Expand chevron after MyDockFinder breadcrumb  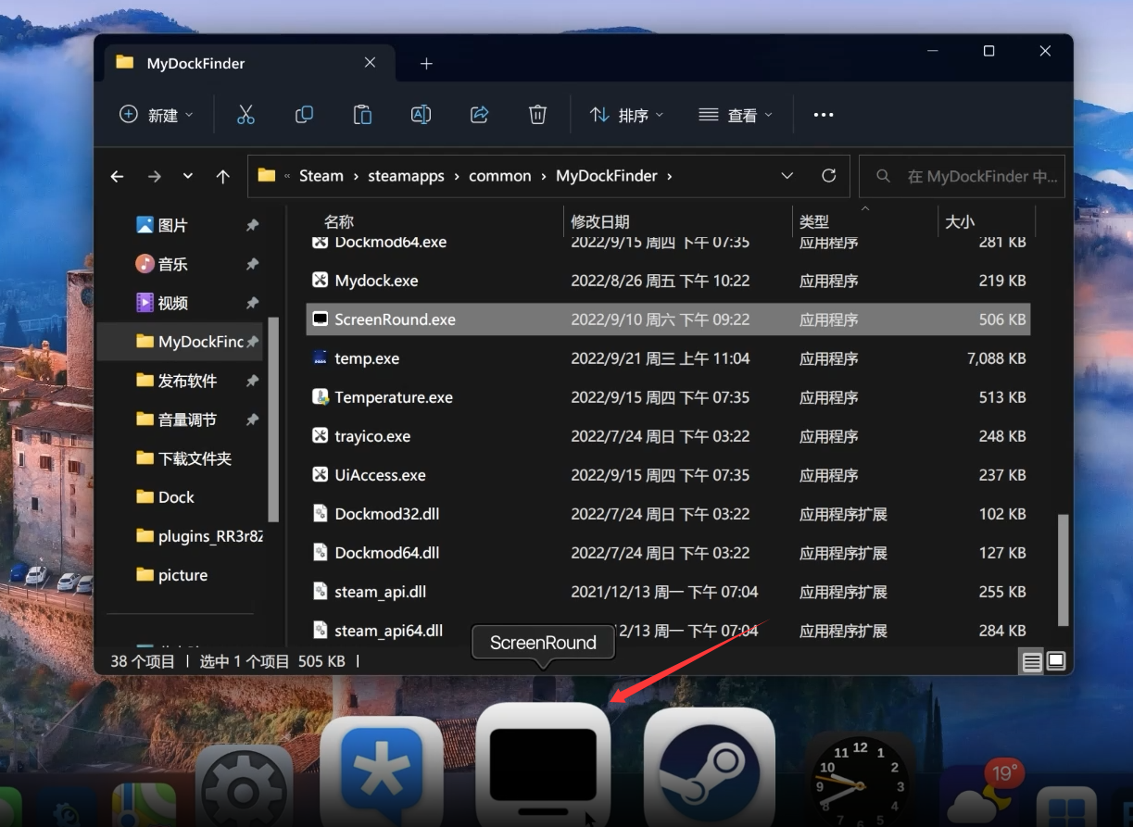tap(669, 176)
